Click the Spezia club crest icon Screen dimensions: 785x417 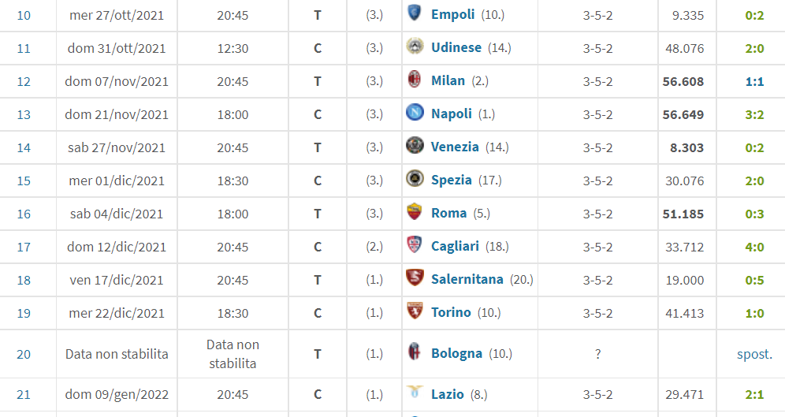(x=415, y=178)
